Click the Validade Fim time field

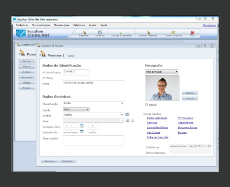[x=94, y=132]
